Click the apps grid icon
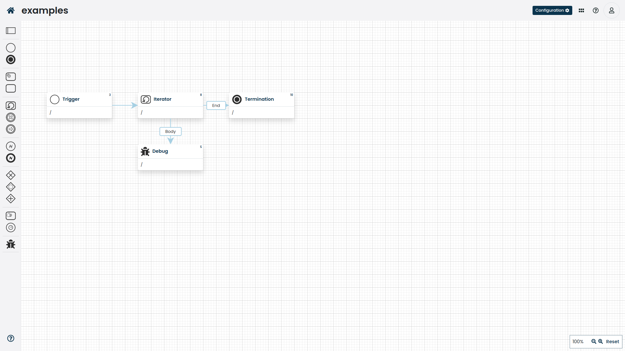Screen dimensions: 625x351 click(581, 10)
